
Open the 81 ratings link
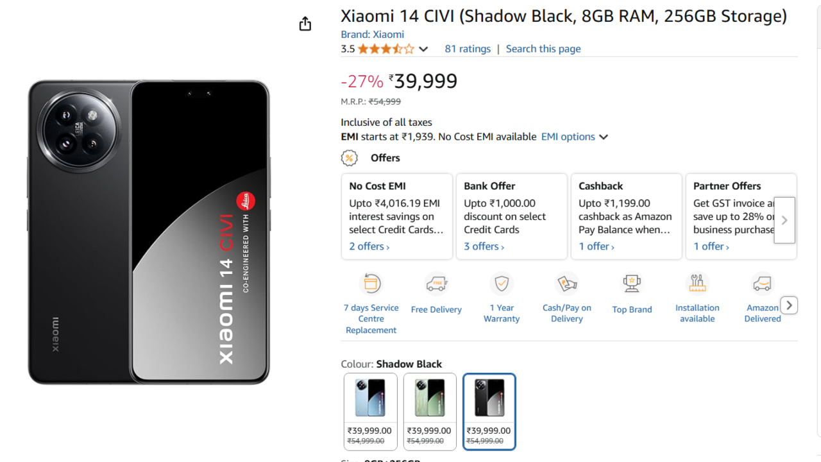(468, 49)
